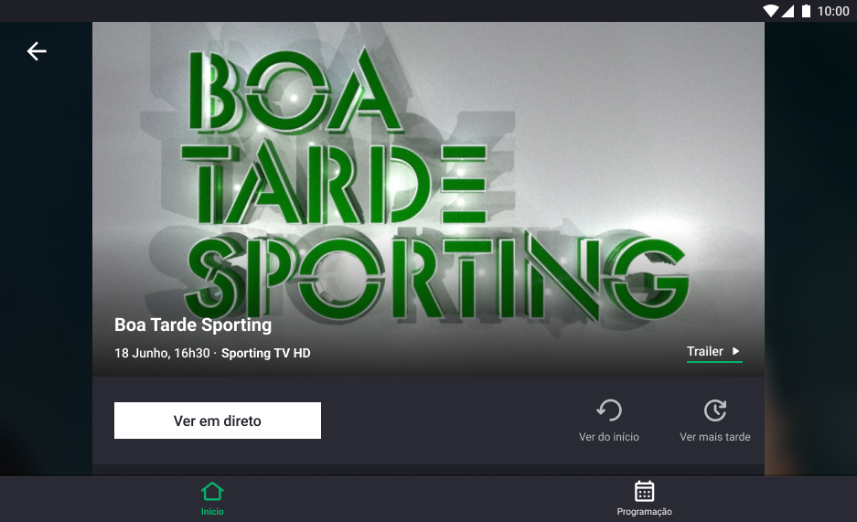Tap the play triangle beside Trailer
Image resolution: width=857 pixels, height=522 pixels.
coord(735,351)
